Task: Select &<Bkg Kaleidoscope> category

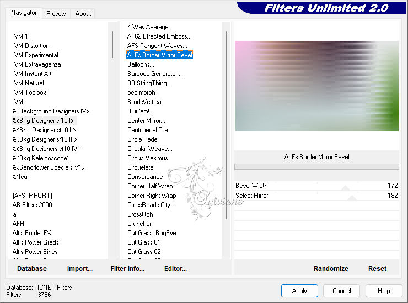Action: (x=41, y=158)
